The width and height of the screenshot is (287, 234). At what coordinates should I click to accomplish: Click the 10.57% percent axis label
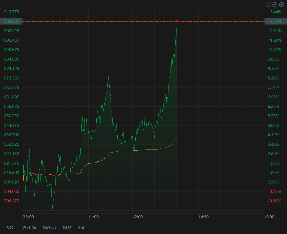pos(275,50)
